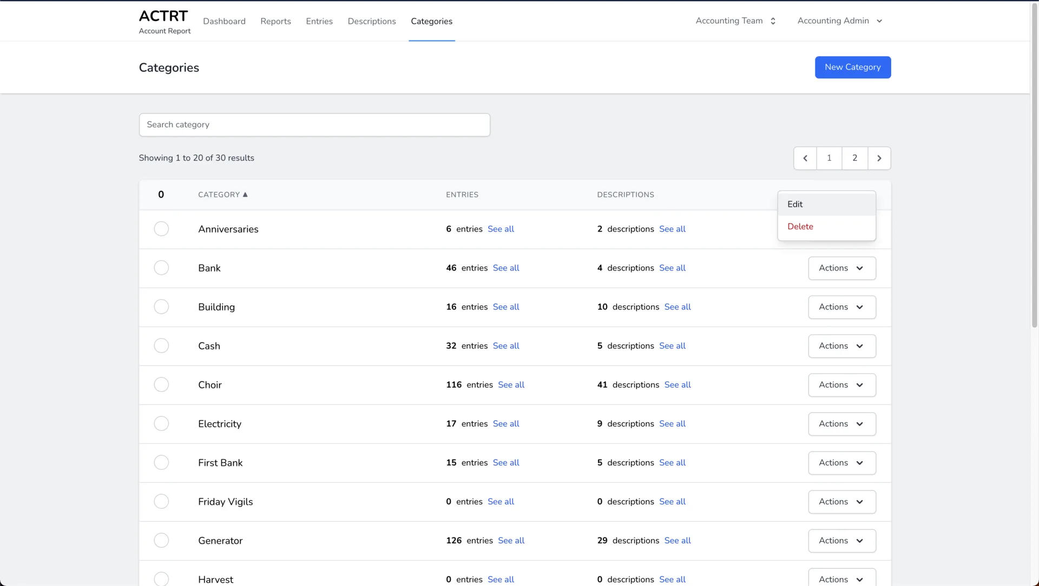Open Actions dropdown for Bank
This screenshot has height=586, width=1039.
coord(842,268)
